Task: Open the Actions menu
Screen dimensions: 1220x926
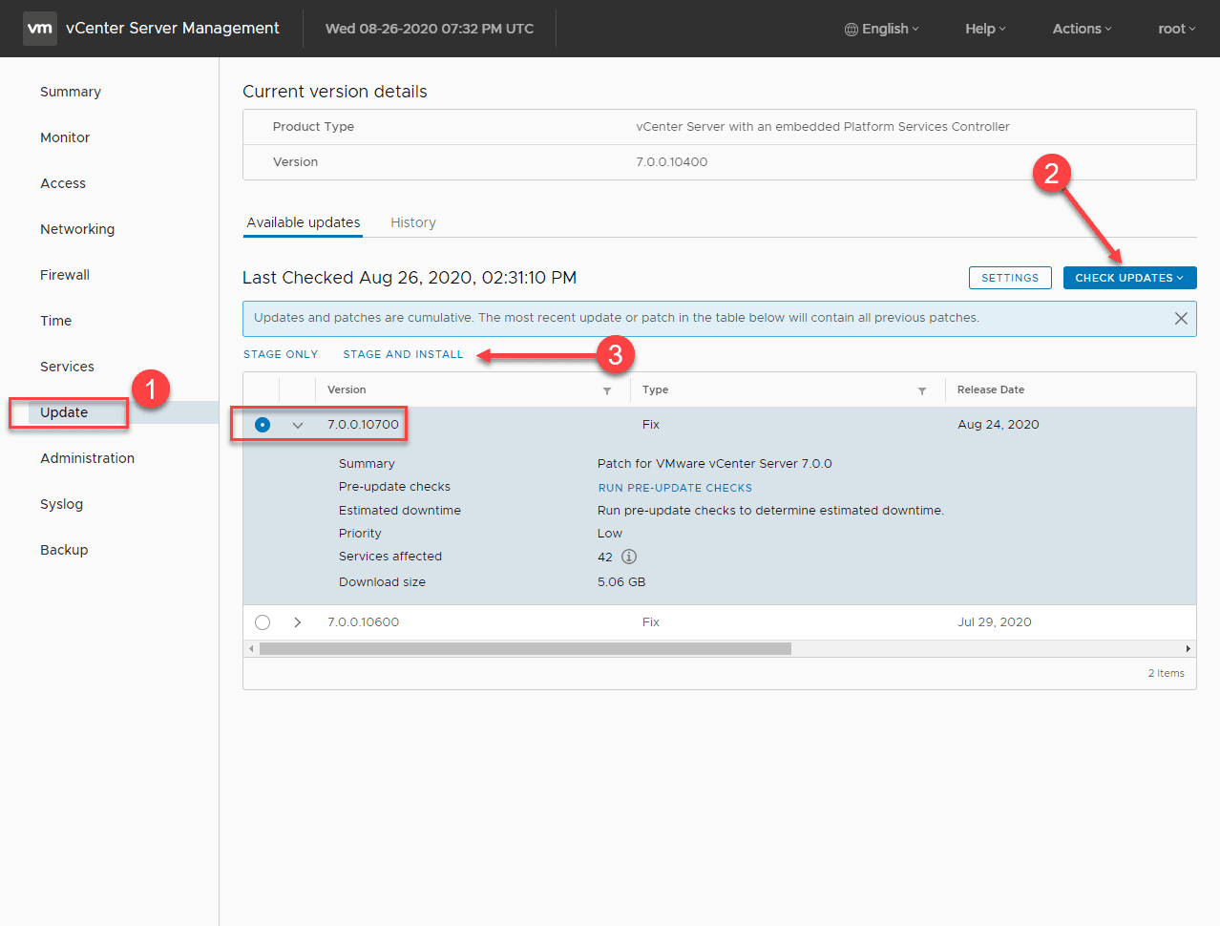Action: point(1082,29)
